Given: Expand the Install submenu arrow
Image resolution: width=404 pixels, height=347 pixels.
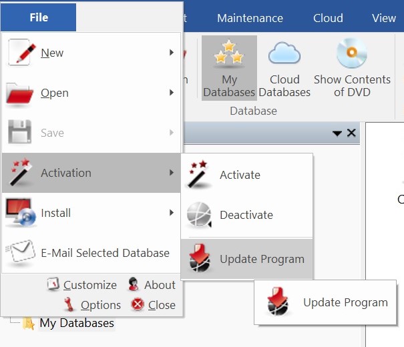Looking at the screenshot, I should pyautogui.click(x=172, y=213).
